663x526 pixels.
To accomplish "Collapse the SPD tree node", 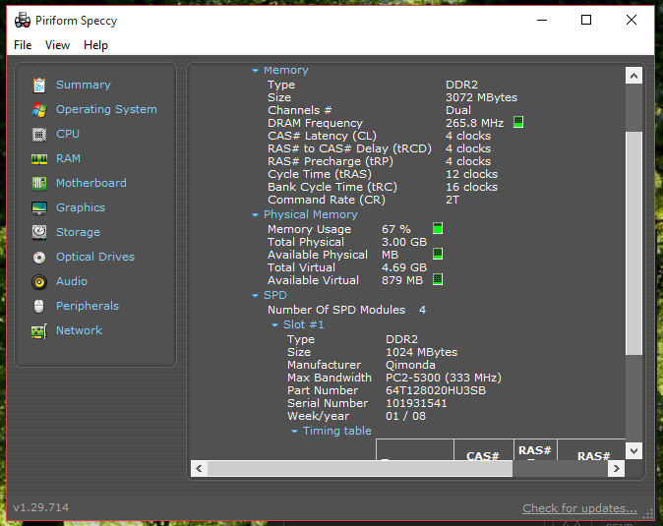I will (255, 296).
